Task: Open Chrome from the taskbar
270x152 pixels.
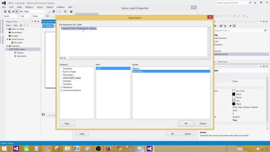Action: tap(119, 149)
